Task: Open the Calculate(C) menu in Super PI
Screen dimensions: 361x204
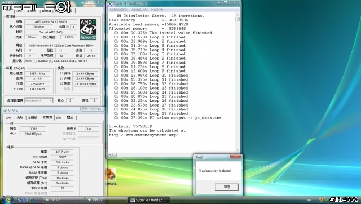Action: (118, 10)
